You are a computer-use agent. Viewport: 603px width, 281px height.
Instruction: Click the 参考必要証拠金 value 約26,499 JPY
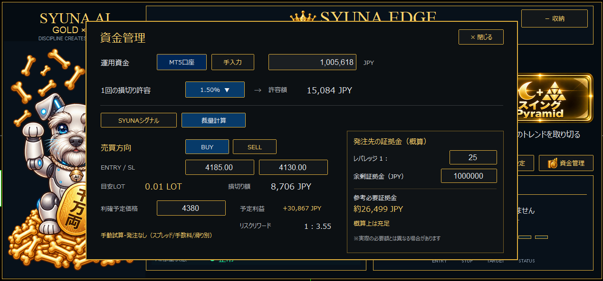tap(378, 209)
